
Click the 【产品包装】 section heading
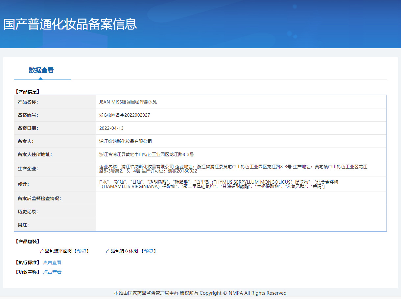pos(28,241)
